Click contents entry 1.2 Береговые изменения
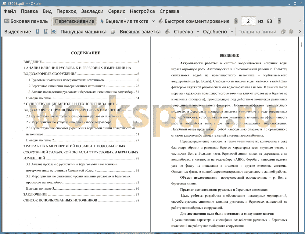Screen dimensions: 305x234 point(83,86)
